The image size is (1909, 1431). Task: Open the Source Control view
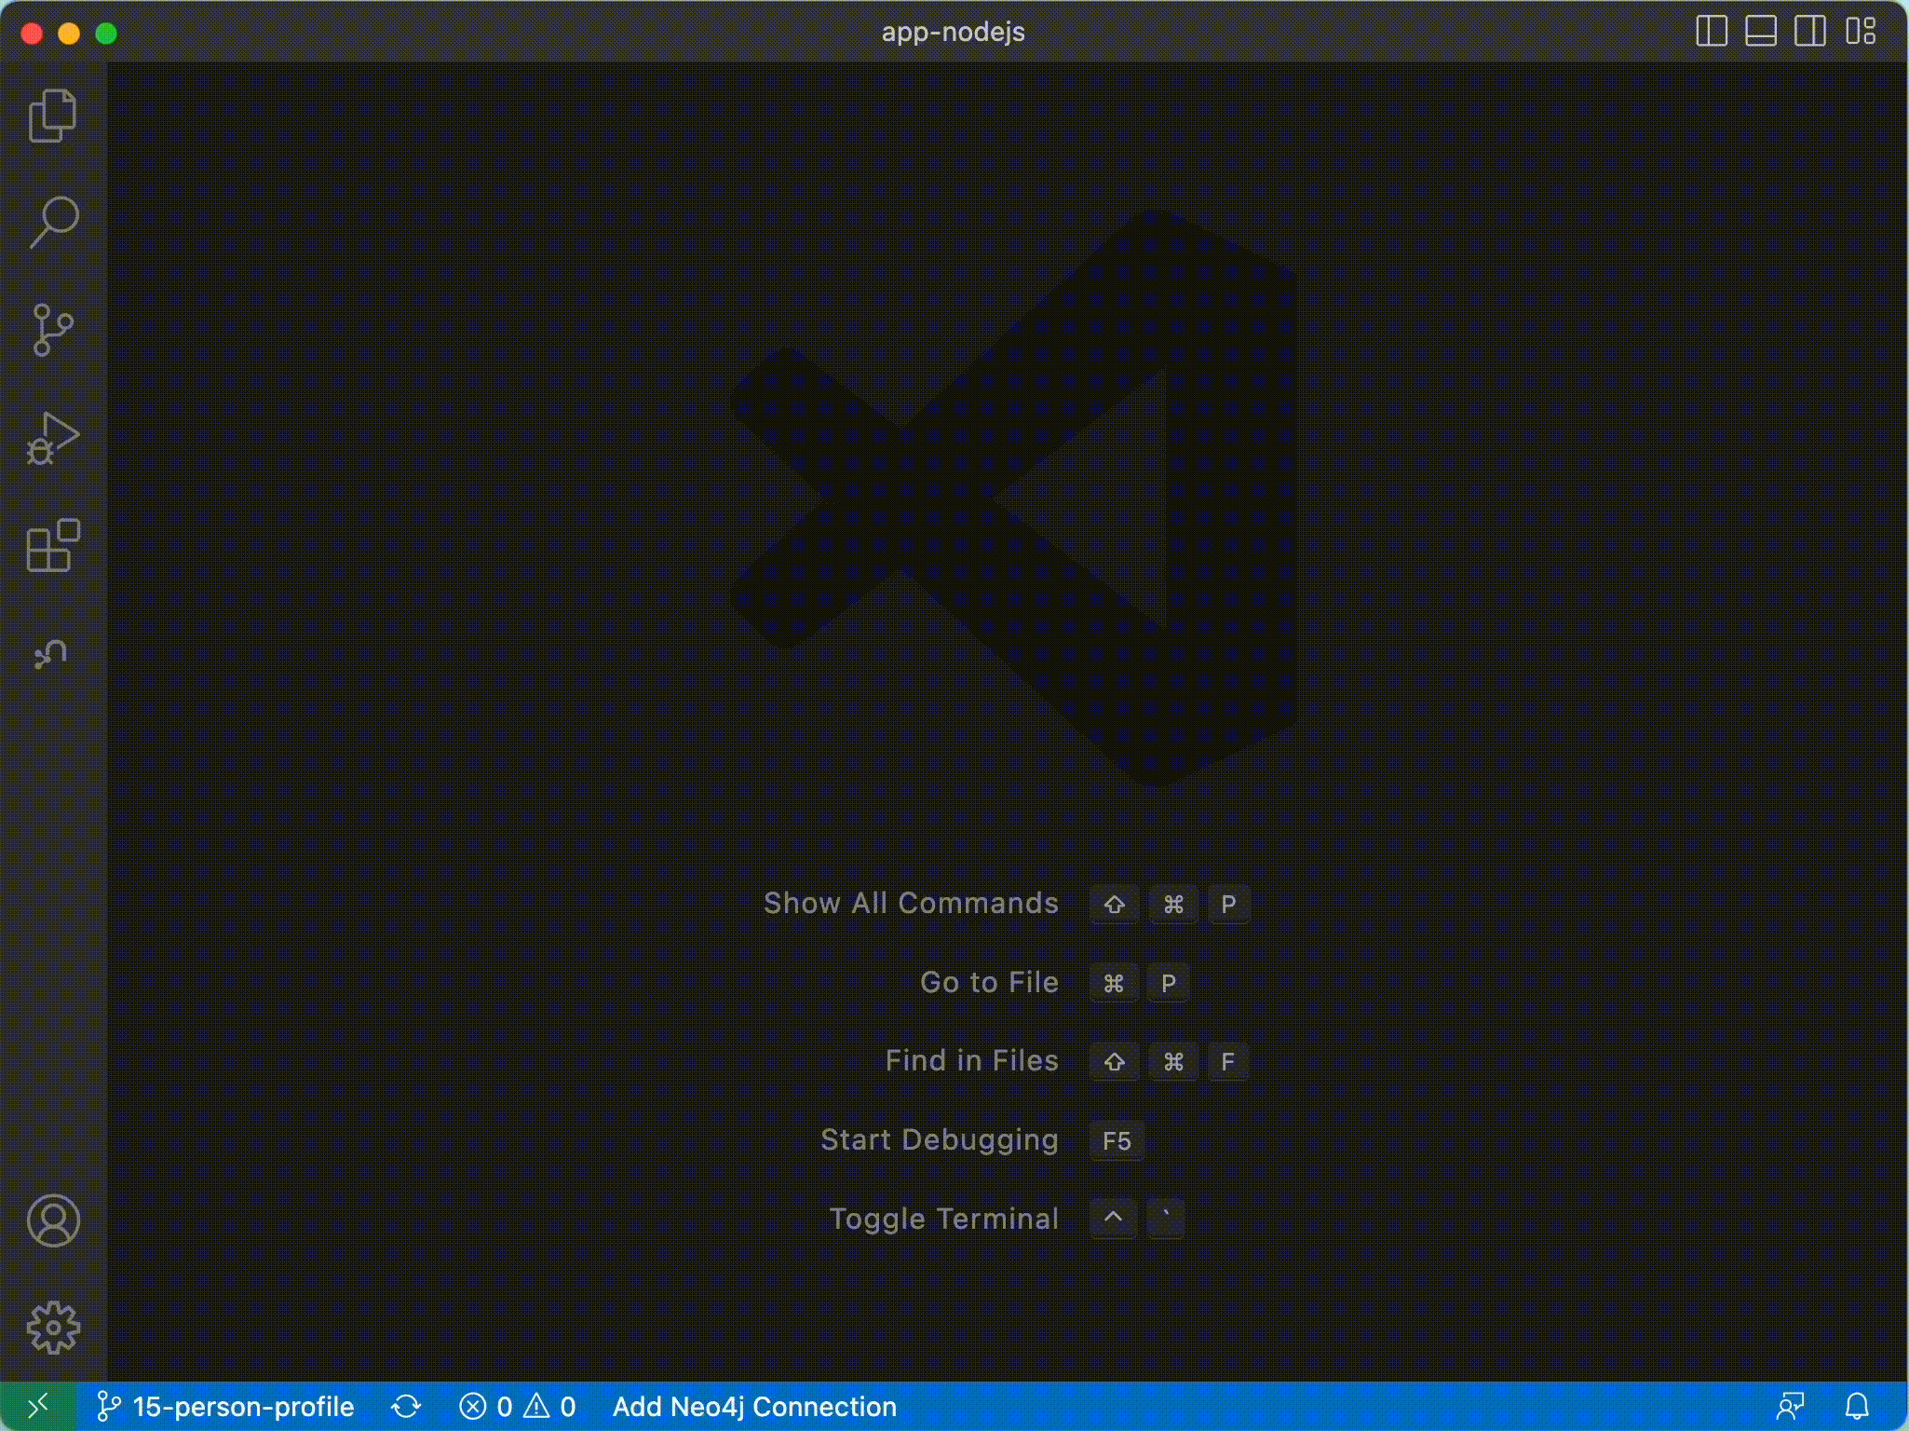[53, 330]
